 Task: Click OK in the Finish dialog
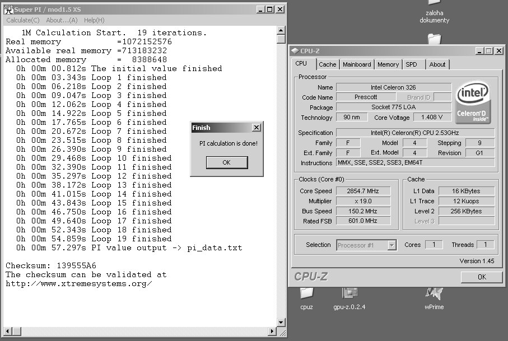pos(227,162)
